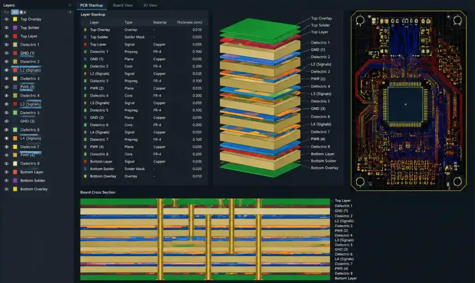Sort by the Layer column header
Screen dimensions: 475x283
94,22
